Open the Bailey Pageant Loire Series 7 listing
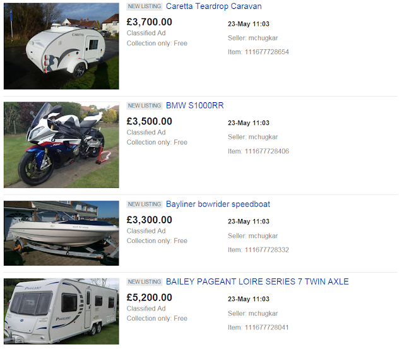Viewport: 404px width, 349px height. pyautogui.click(x=257, y=281)
